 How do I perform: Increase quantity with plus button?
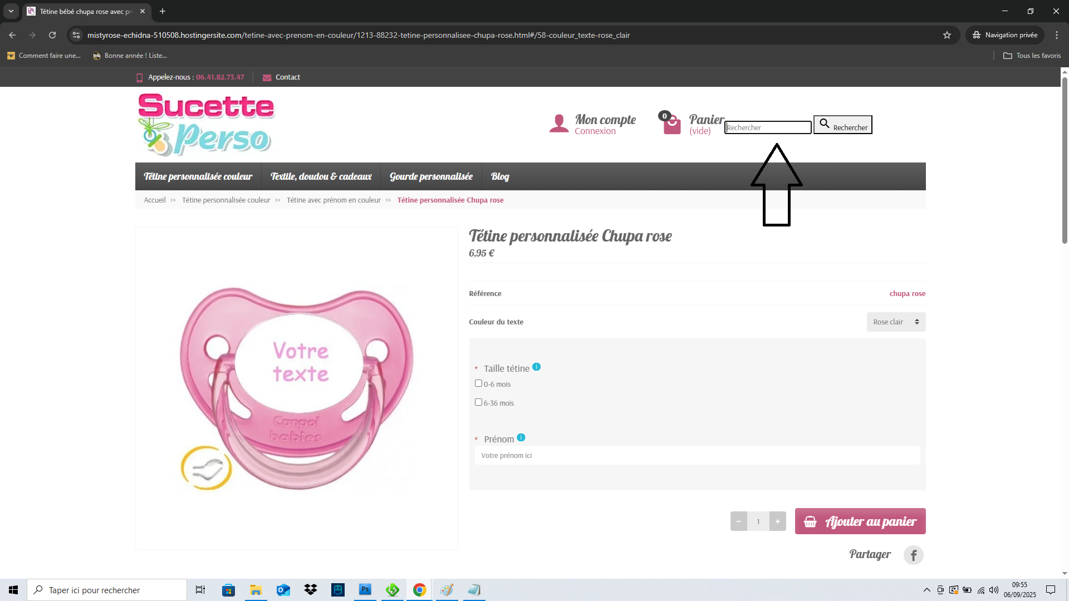(777, 521)
